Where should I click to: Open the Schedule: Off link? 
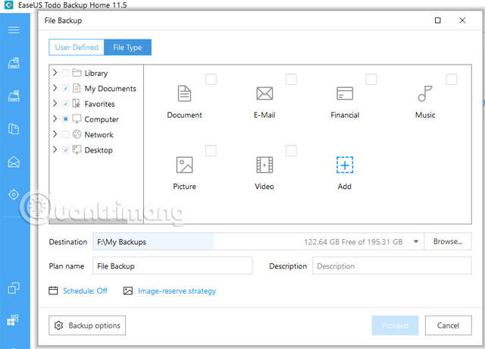tap(85, 291)
